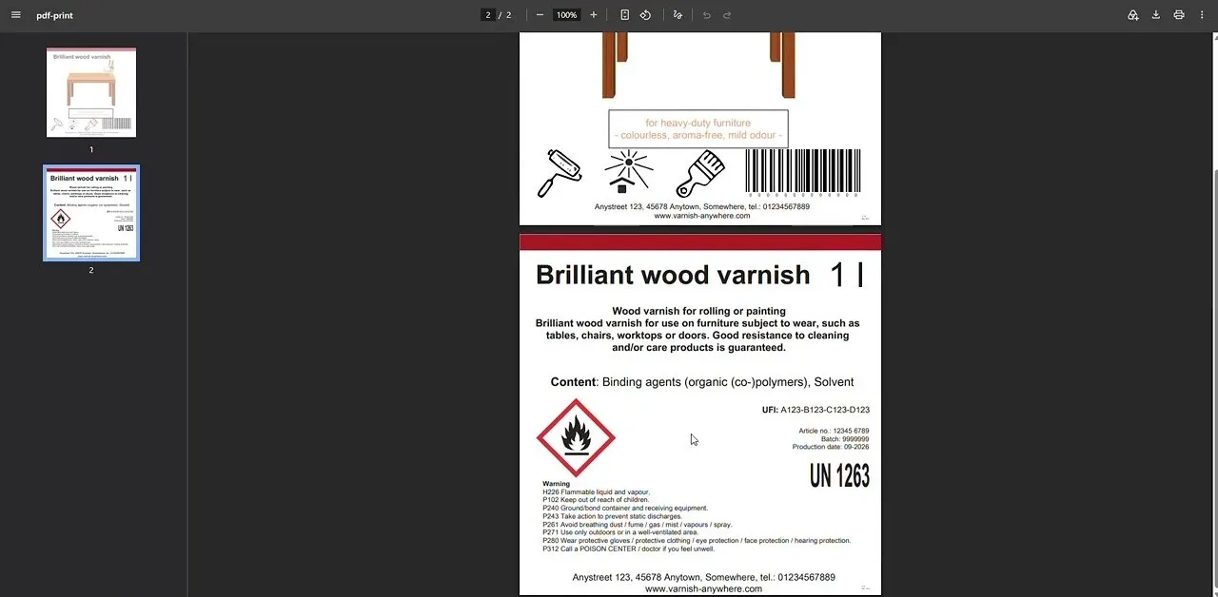Click 'Wood varnish for rolling or painting'
Screen dimensions: 1218x597
coord(698,311)
